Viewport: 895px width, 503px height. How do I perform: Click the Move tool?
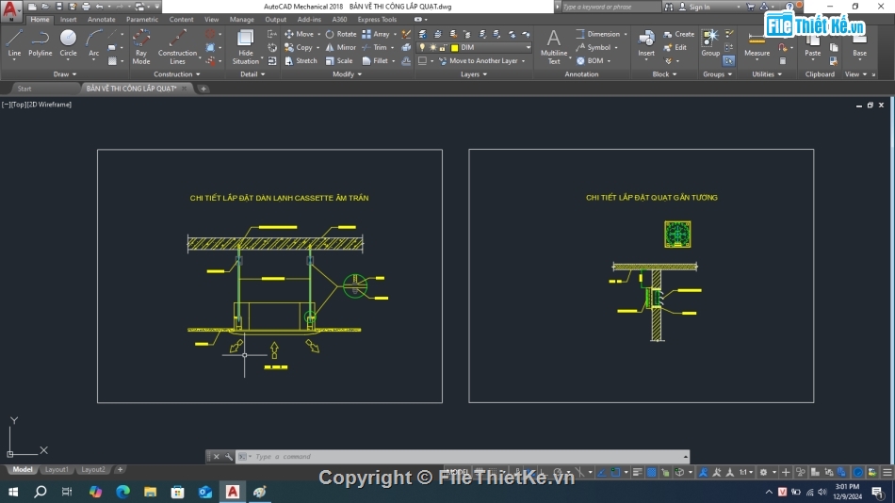[x=299, y=34]
